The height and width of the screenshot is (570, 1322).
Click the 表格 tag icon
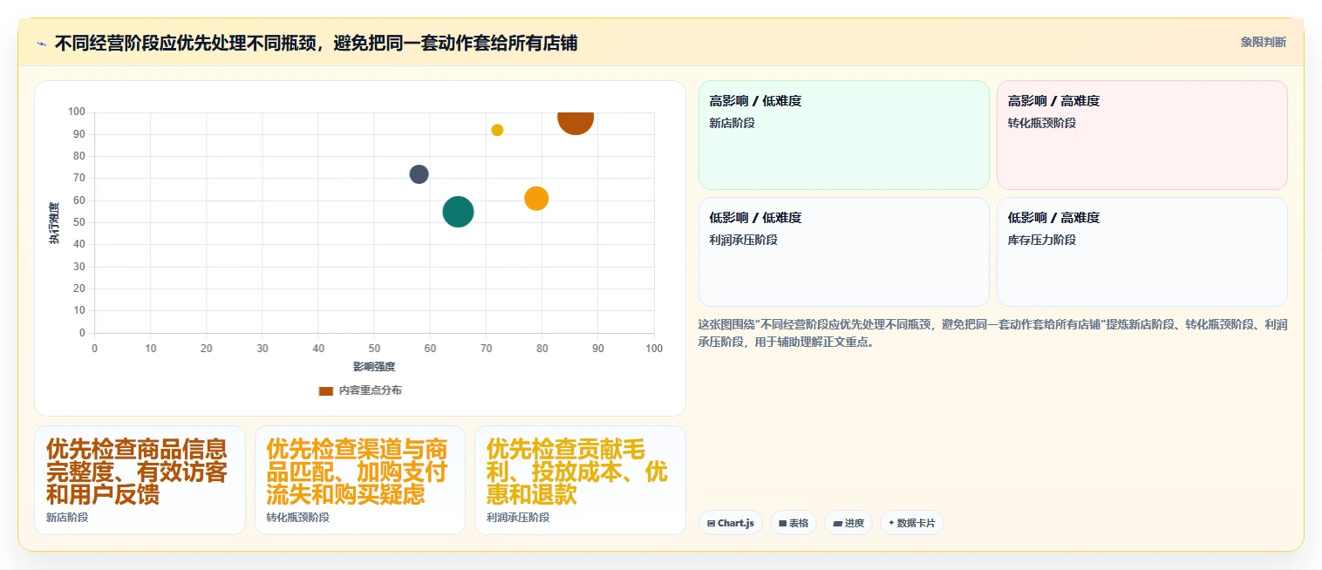click(783, 524)
